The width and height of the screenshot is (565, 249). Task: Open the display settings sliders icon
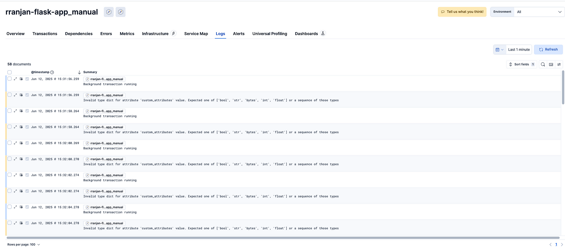coord(559,64)
